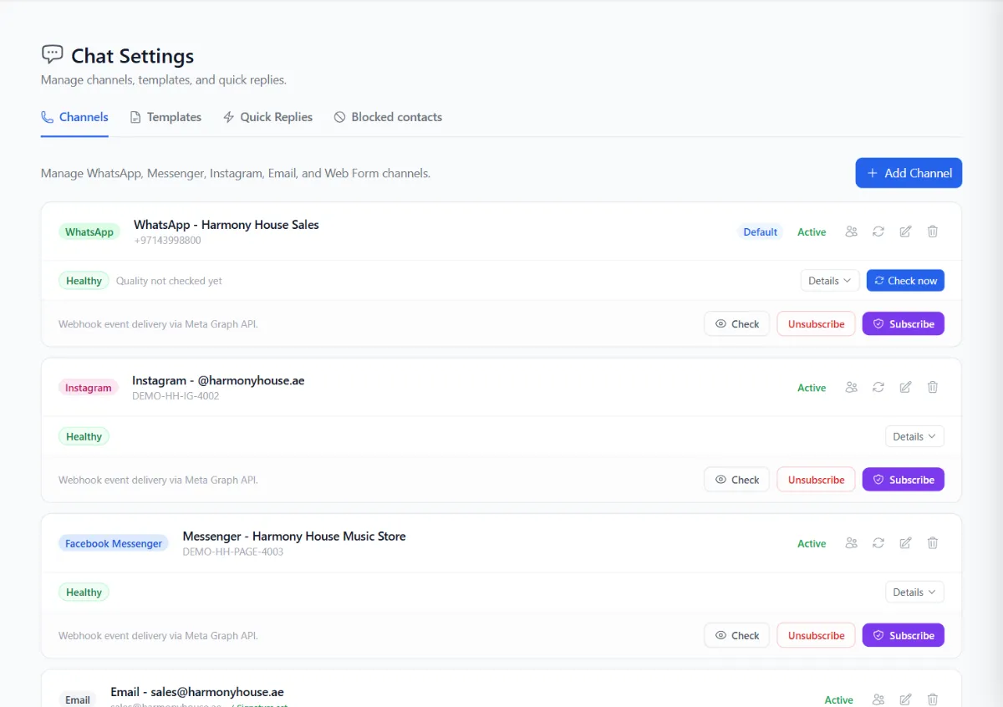This screenshot has height=707, width=1003.
Task: Switch to the Channels tab
Action: 74,117
